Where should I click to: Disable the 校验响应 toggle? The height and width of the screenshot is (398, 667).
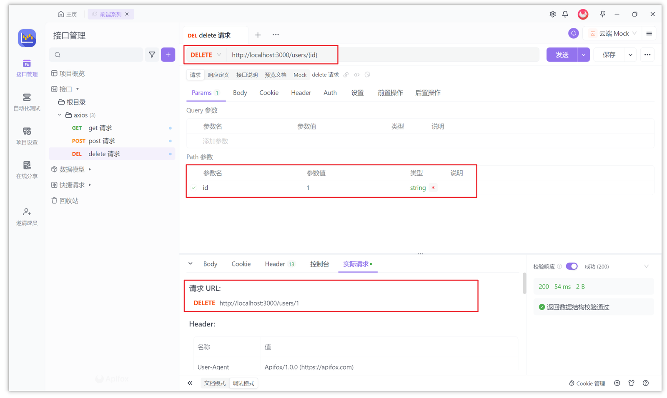[x=572, y=266]
